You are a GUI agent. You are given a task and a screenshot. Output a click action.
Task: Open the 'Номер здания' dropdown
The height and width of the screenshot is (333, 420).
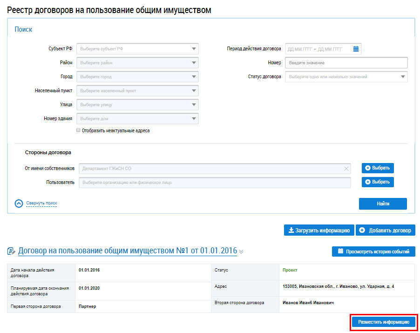(137, 118)
